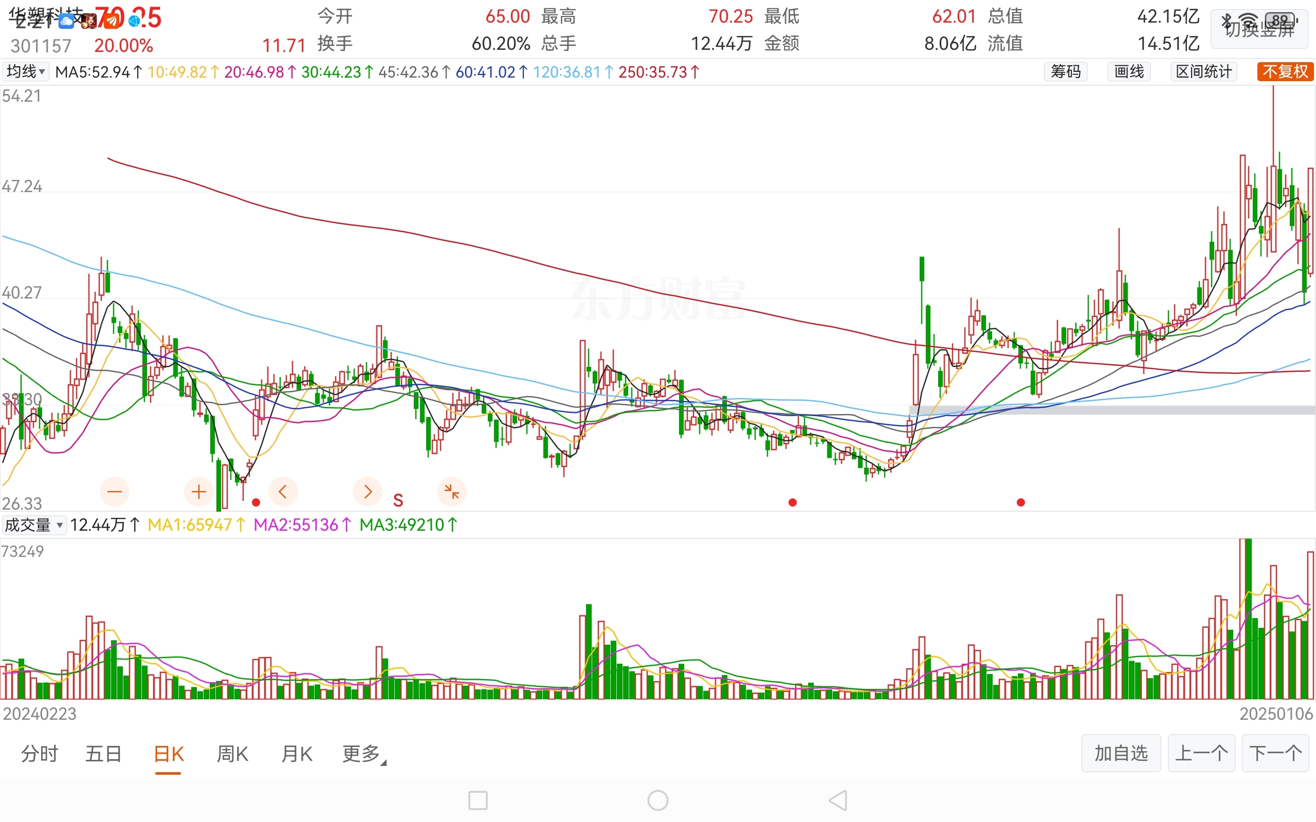Click the orange minus zoom-out icon
The height and width of the screenshot is (822, 1316).
click(x=115, y=492)
